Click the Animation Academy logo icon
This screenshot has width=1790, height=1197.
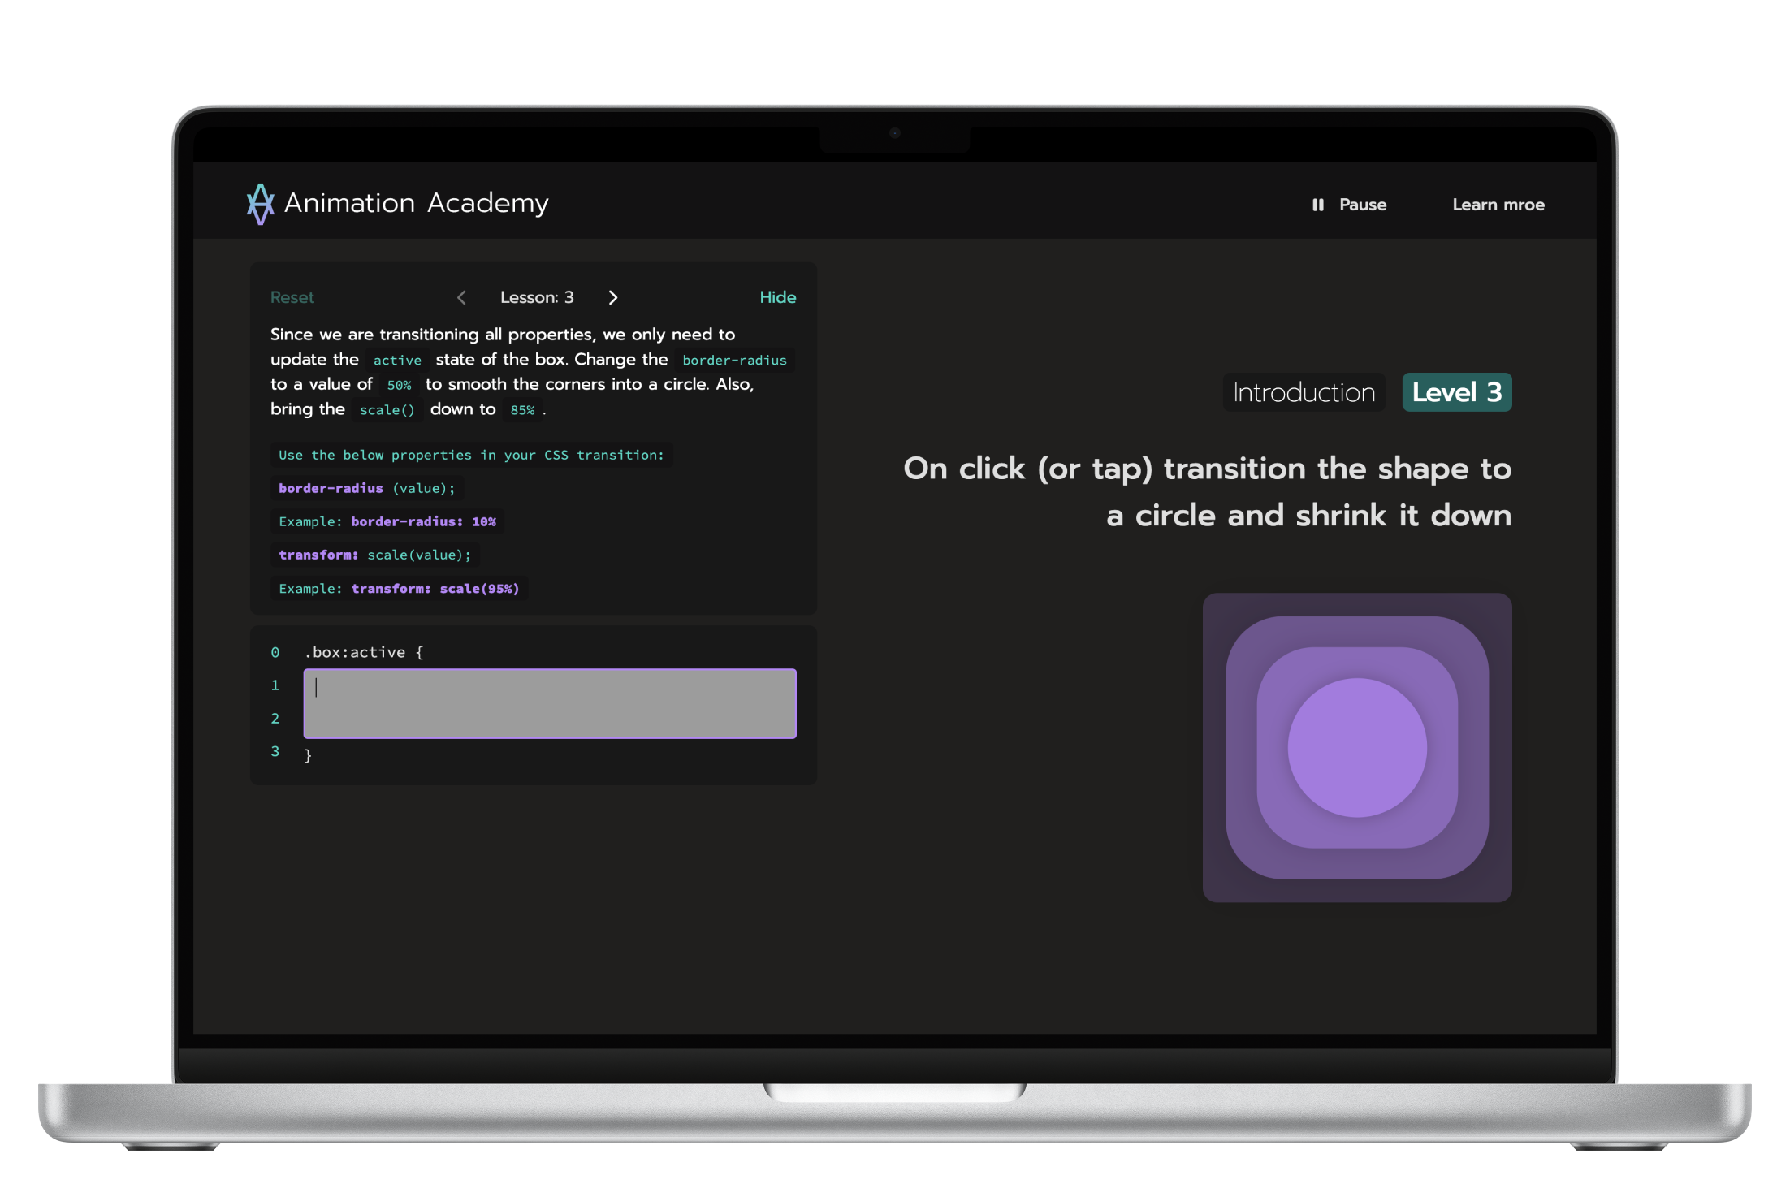(x=260, y=204)
